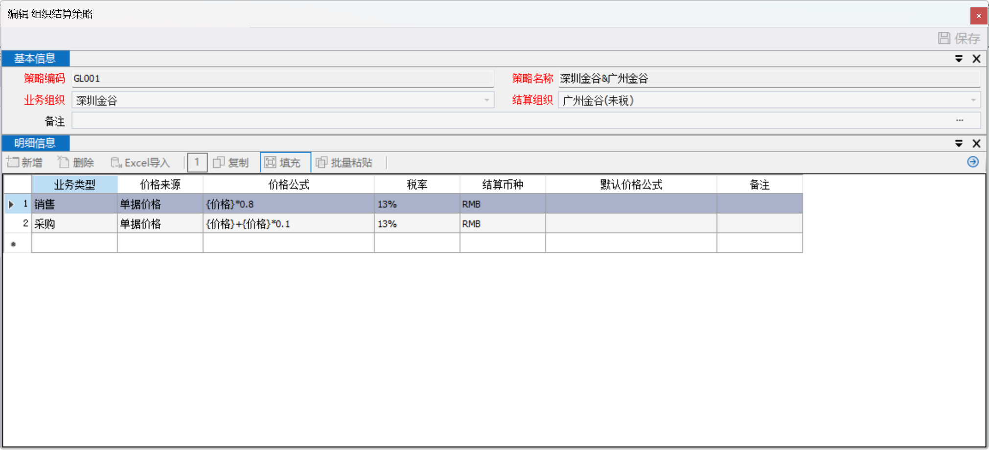Add a new row with 新增
Image resolution: width=989 pixels, height=450 pixels.
(x=24, y=162)
